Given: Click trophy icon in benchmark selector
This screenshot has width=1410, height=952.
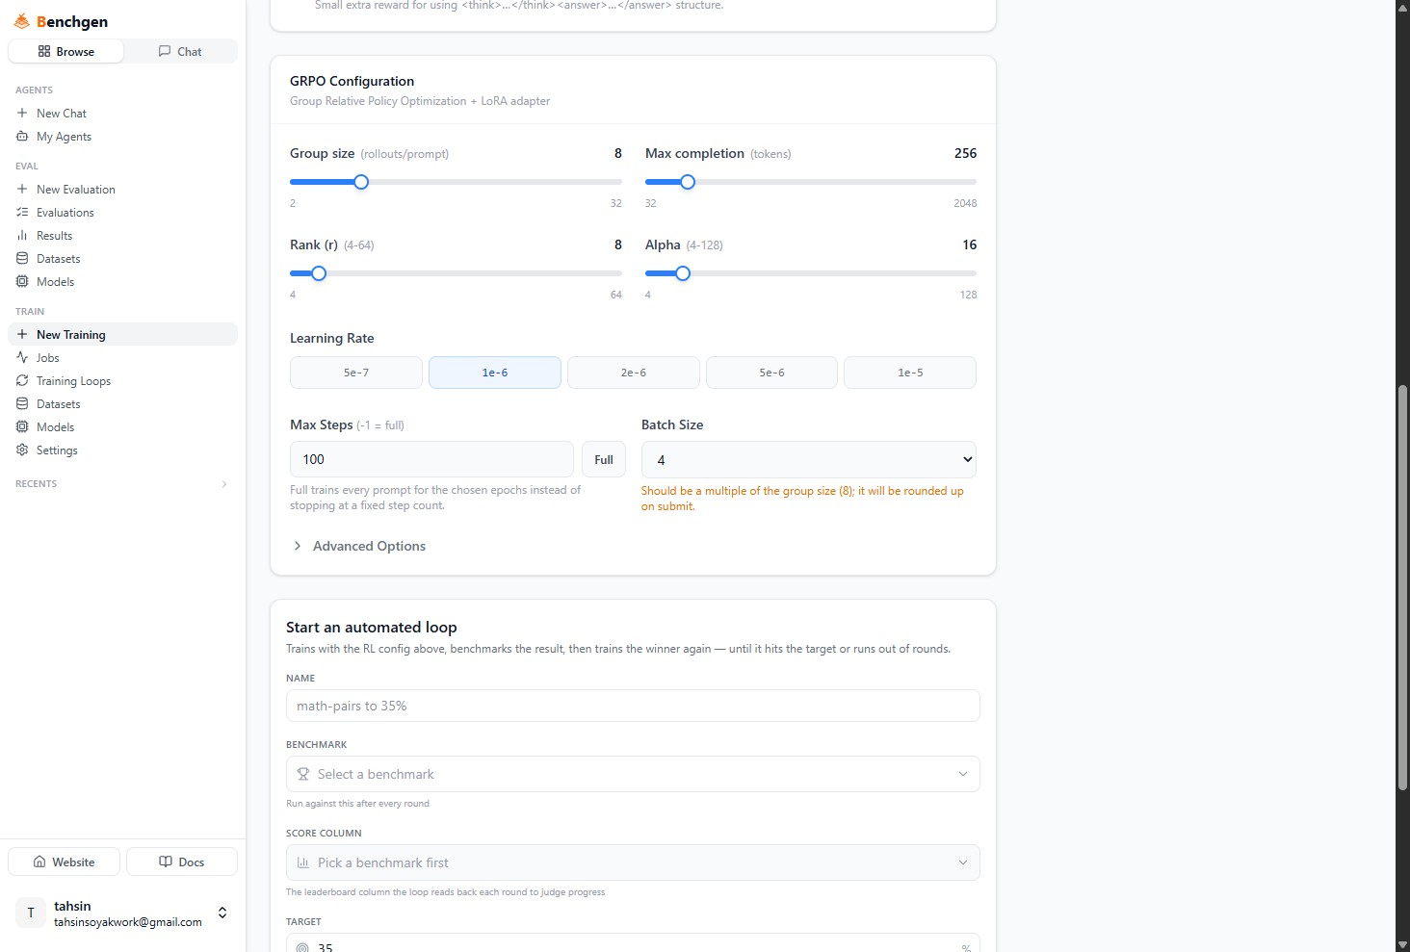Looking at the screenshot, I should click(303, 774).
